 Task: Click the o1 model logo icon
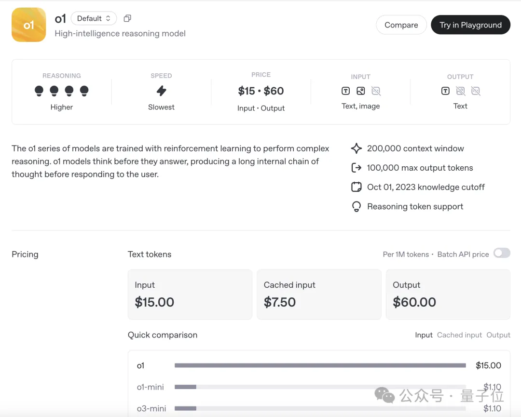click(x=28, y=25)
